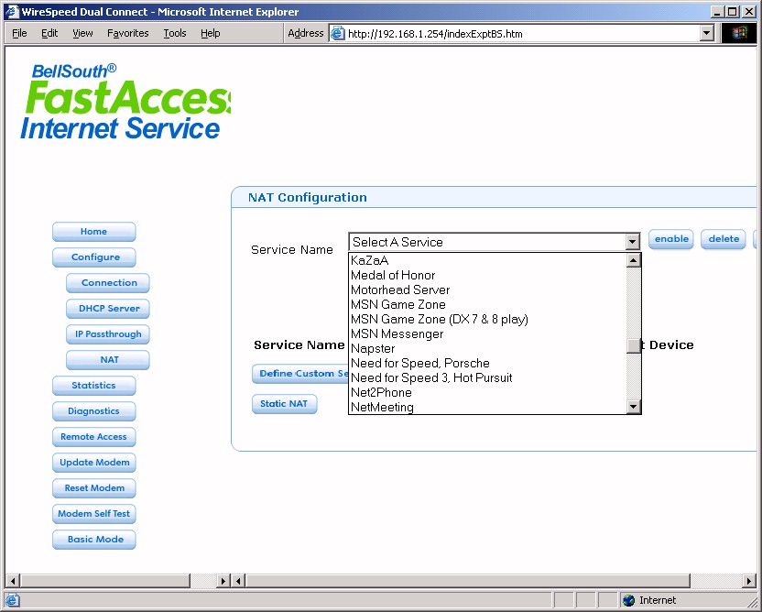Open the Diagnostics page
Screen dimensions: 762x612
(93, 411)
